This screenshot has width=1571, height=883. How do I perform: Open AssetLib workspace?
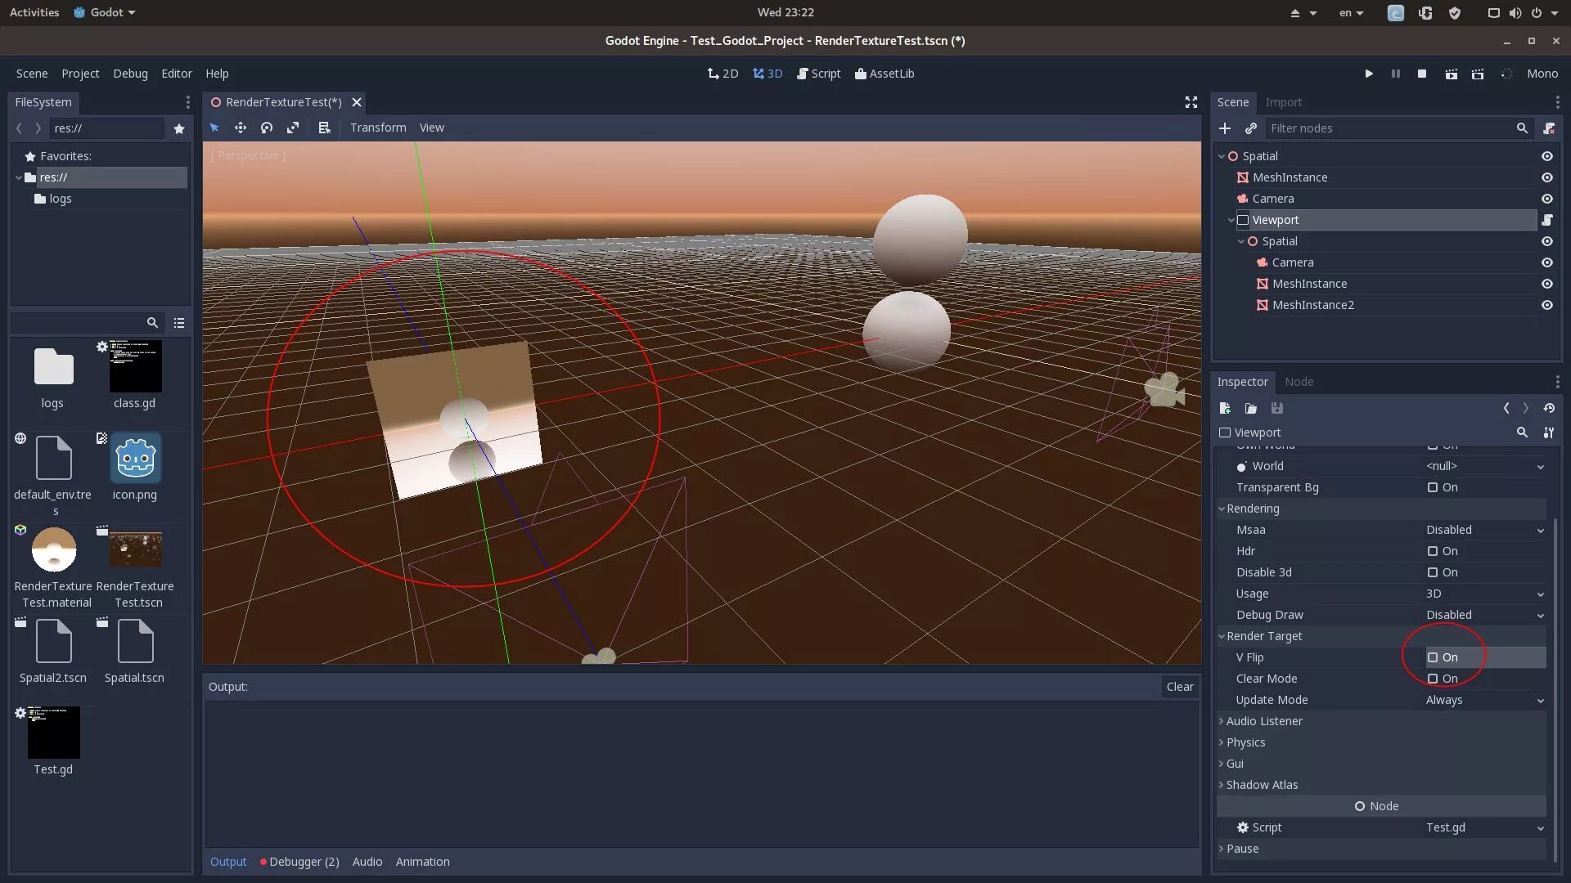click(885, 74)
